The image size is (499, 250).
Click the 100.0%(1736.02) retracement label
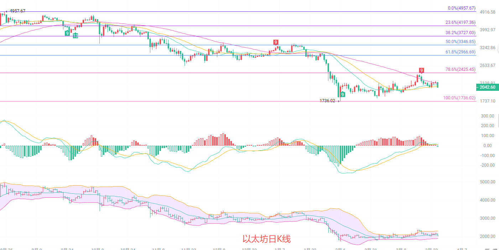point(459,98)
